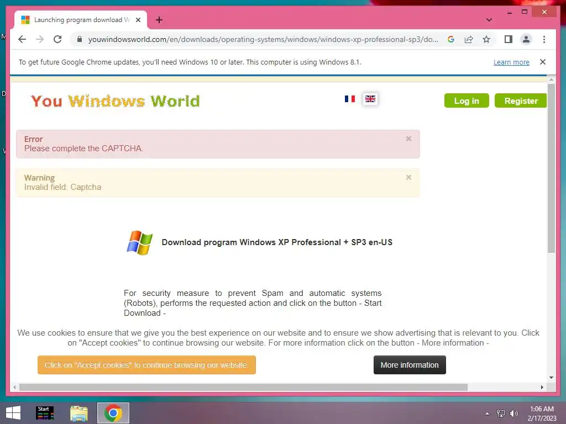
Task: Click the browser forward arrow
Action: 40,39
